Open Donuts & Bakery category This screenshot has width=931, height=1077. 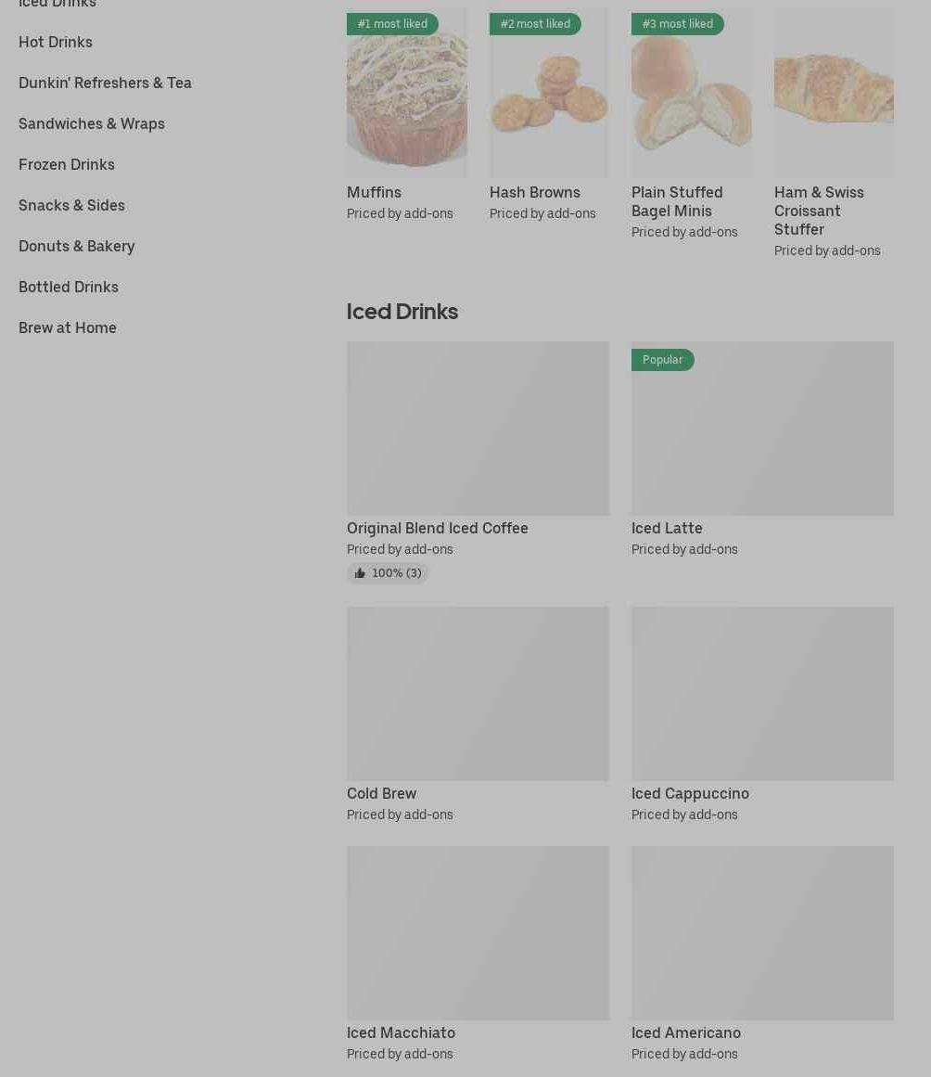click(76, 246)
